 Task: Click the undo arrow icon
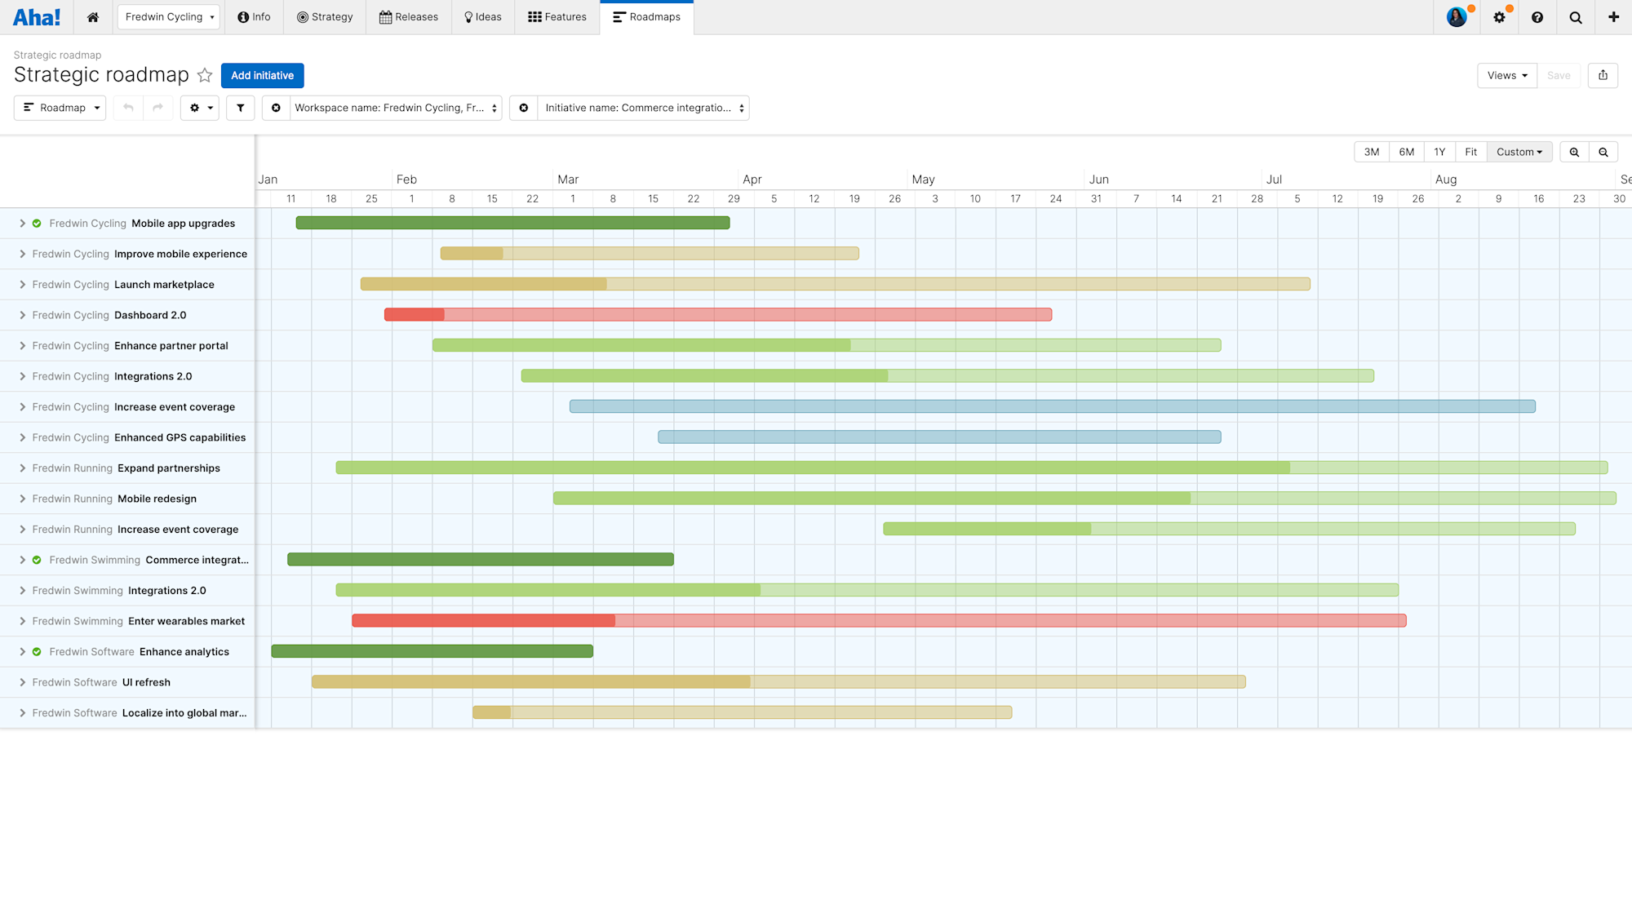[x=128, y=108]
